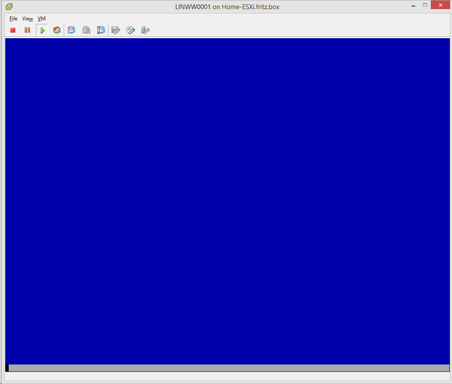Screen dimensions: 452x384
Task: Revert to the current snapshot icon
Action: click(86, 30)
